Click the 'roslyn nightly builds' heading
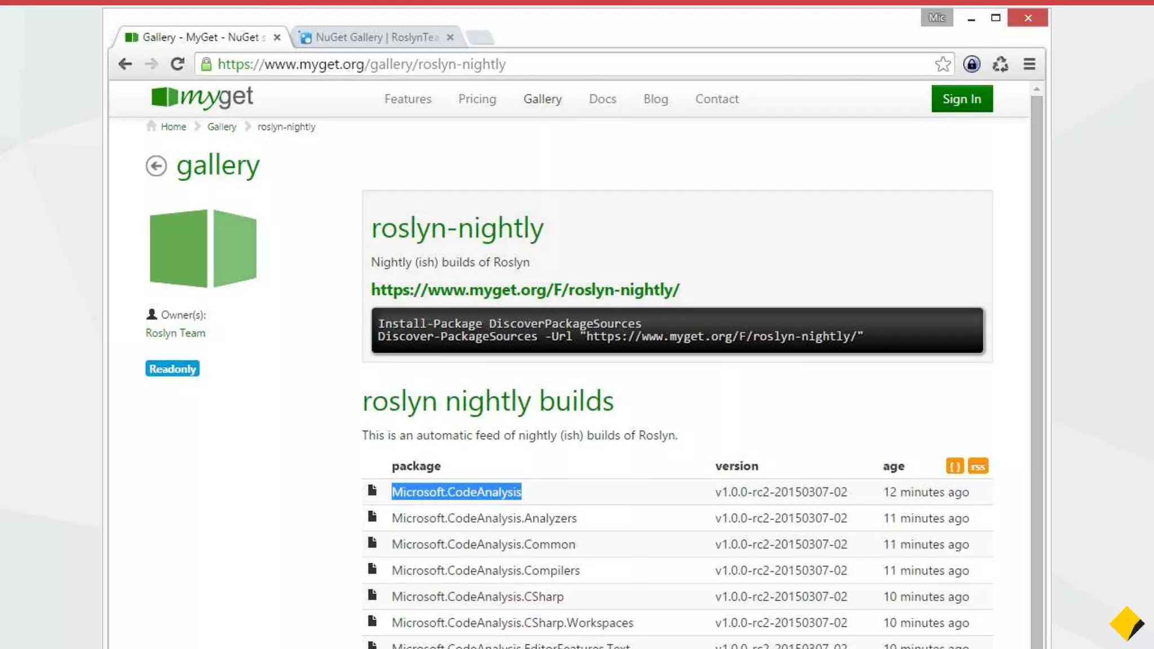The height and width of the screenshot is (649, 1154). [487, 401]
